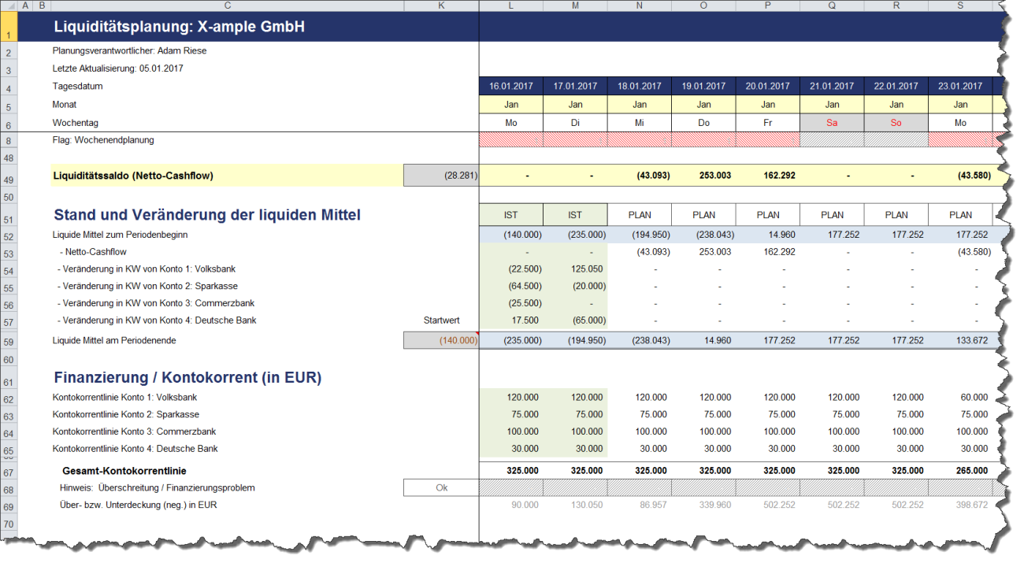Screen dimensions: 1024x563
Task: Select column header S
Action: point(960,6)
